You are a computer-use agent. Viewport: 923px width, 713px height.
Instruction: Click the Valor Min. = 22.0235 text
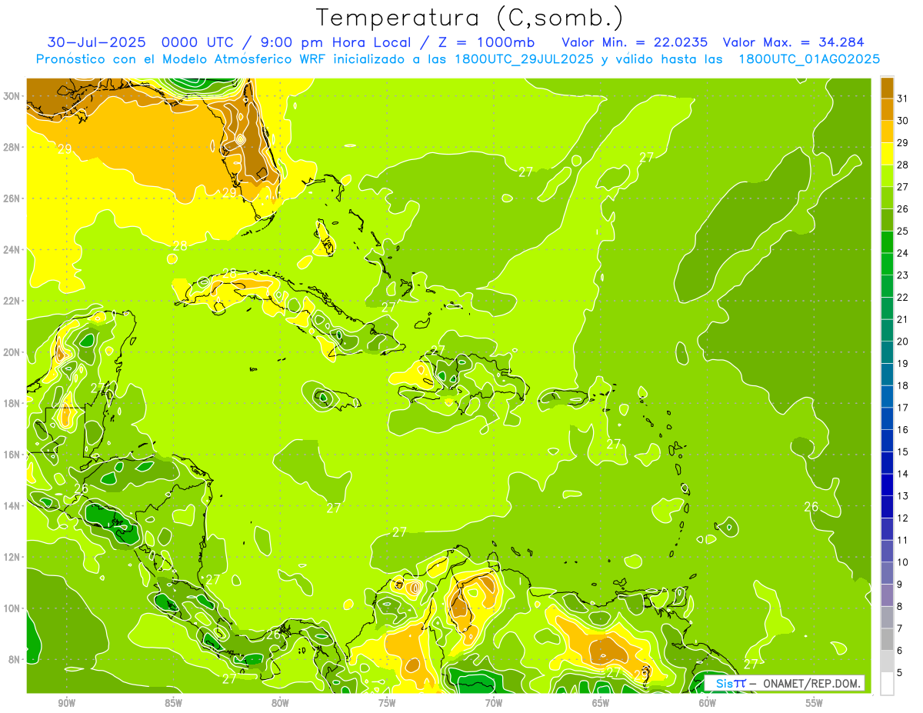point(635,42)
